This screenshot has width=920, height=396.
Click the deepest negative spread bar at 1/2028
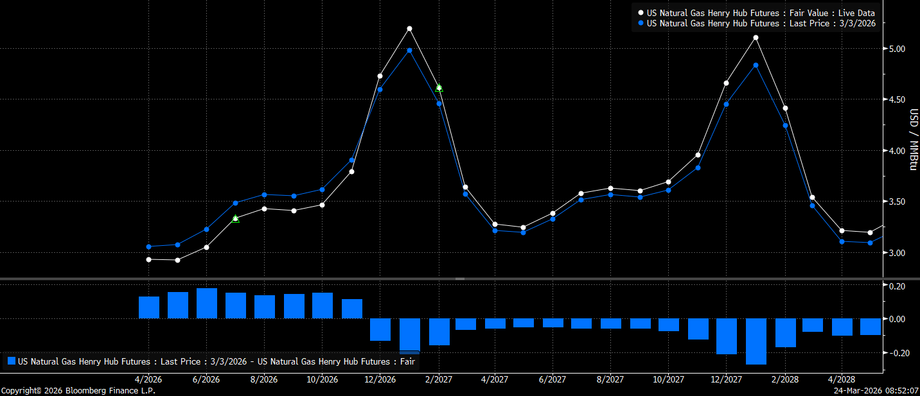[x=756, y=341]
